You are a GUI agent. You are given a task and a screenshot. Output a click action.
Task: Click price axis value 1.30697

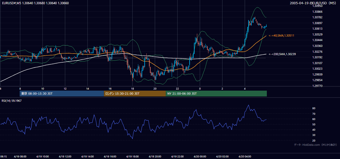pos(318,23)
